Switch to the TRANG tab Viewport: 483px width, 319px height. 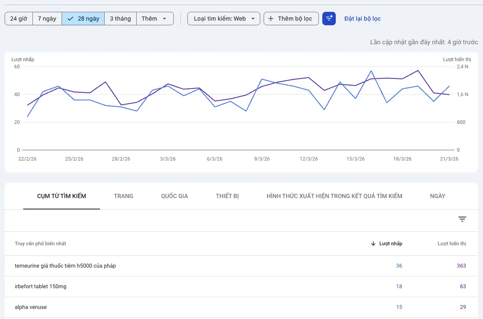pyautogui.click(x=124, y=196)
